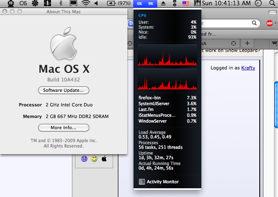Image resolution: width=278 pixels, height=197 pixels.
Task: Insert the sad purple smiley
Action: click(84, 159)
